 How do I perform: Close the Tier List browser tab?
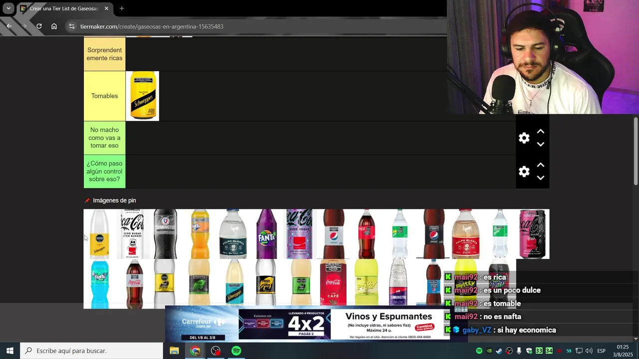point(106,8)
